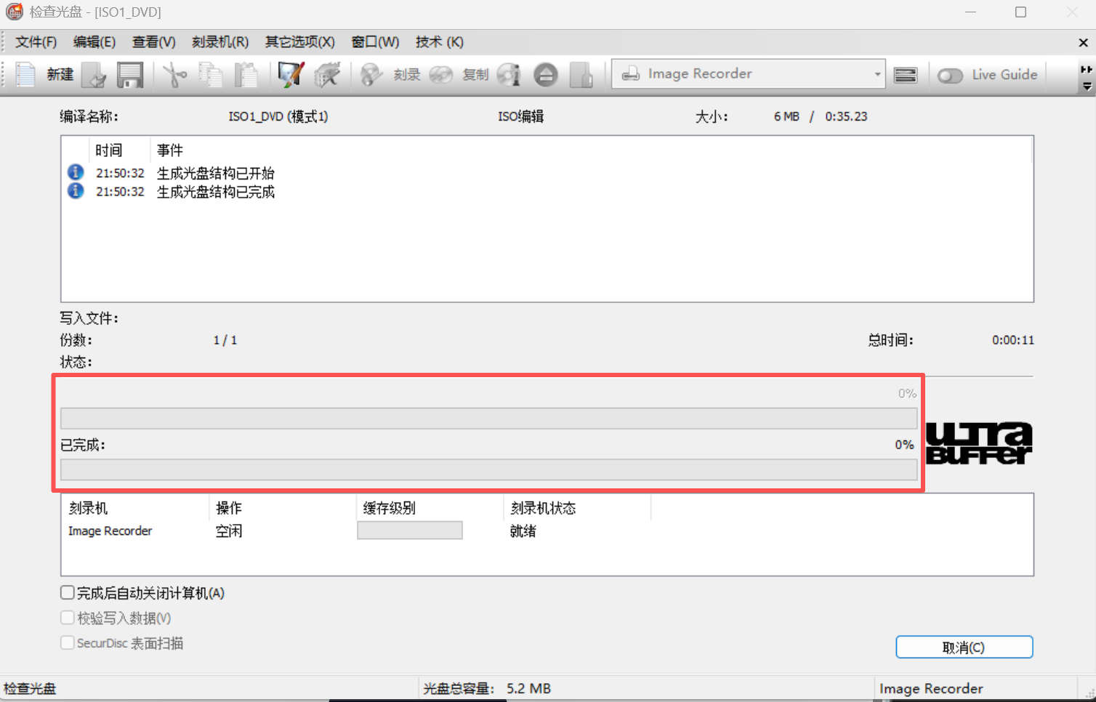Toggle the SecurDisc 表面扫描 option
Image resolution: width=1096 pixels, height=702 pixels.
[67, 642]
